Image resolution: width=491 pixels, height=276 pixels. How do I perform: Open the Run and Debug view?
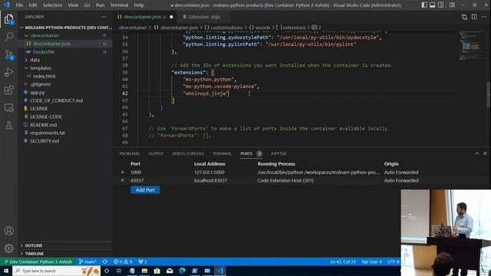pyautogui.click(x=8, y=72)
